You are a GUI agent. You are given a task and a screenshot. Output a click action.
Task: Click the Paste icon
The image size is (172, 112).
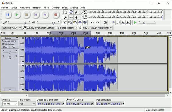point(75,23)
